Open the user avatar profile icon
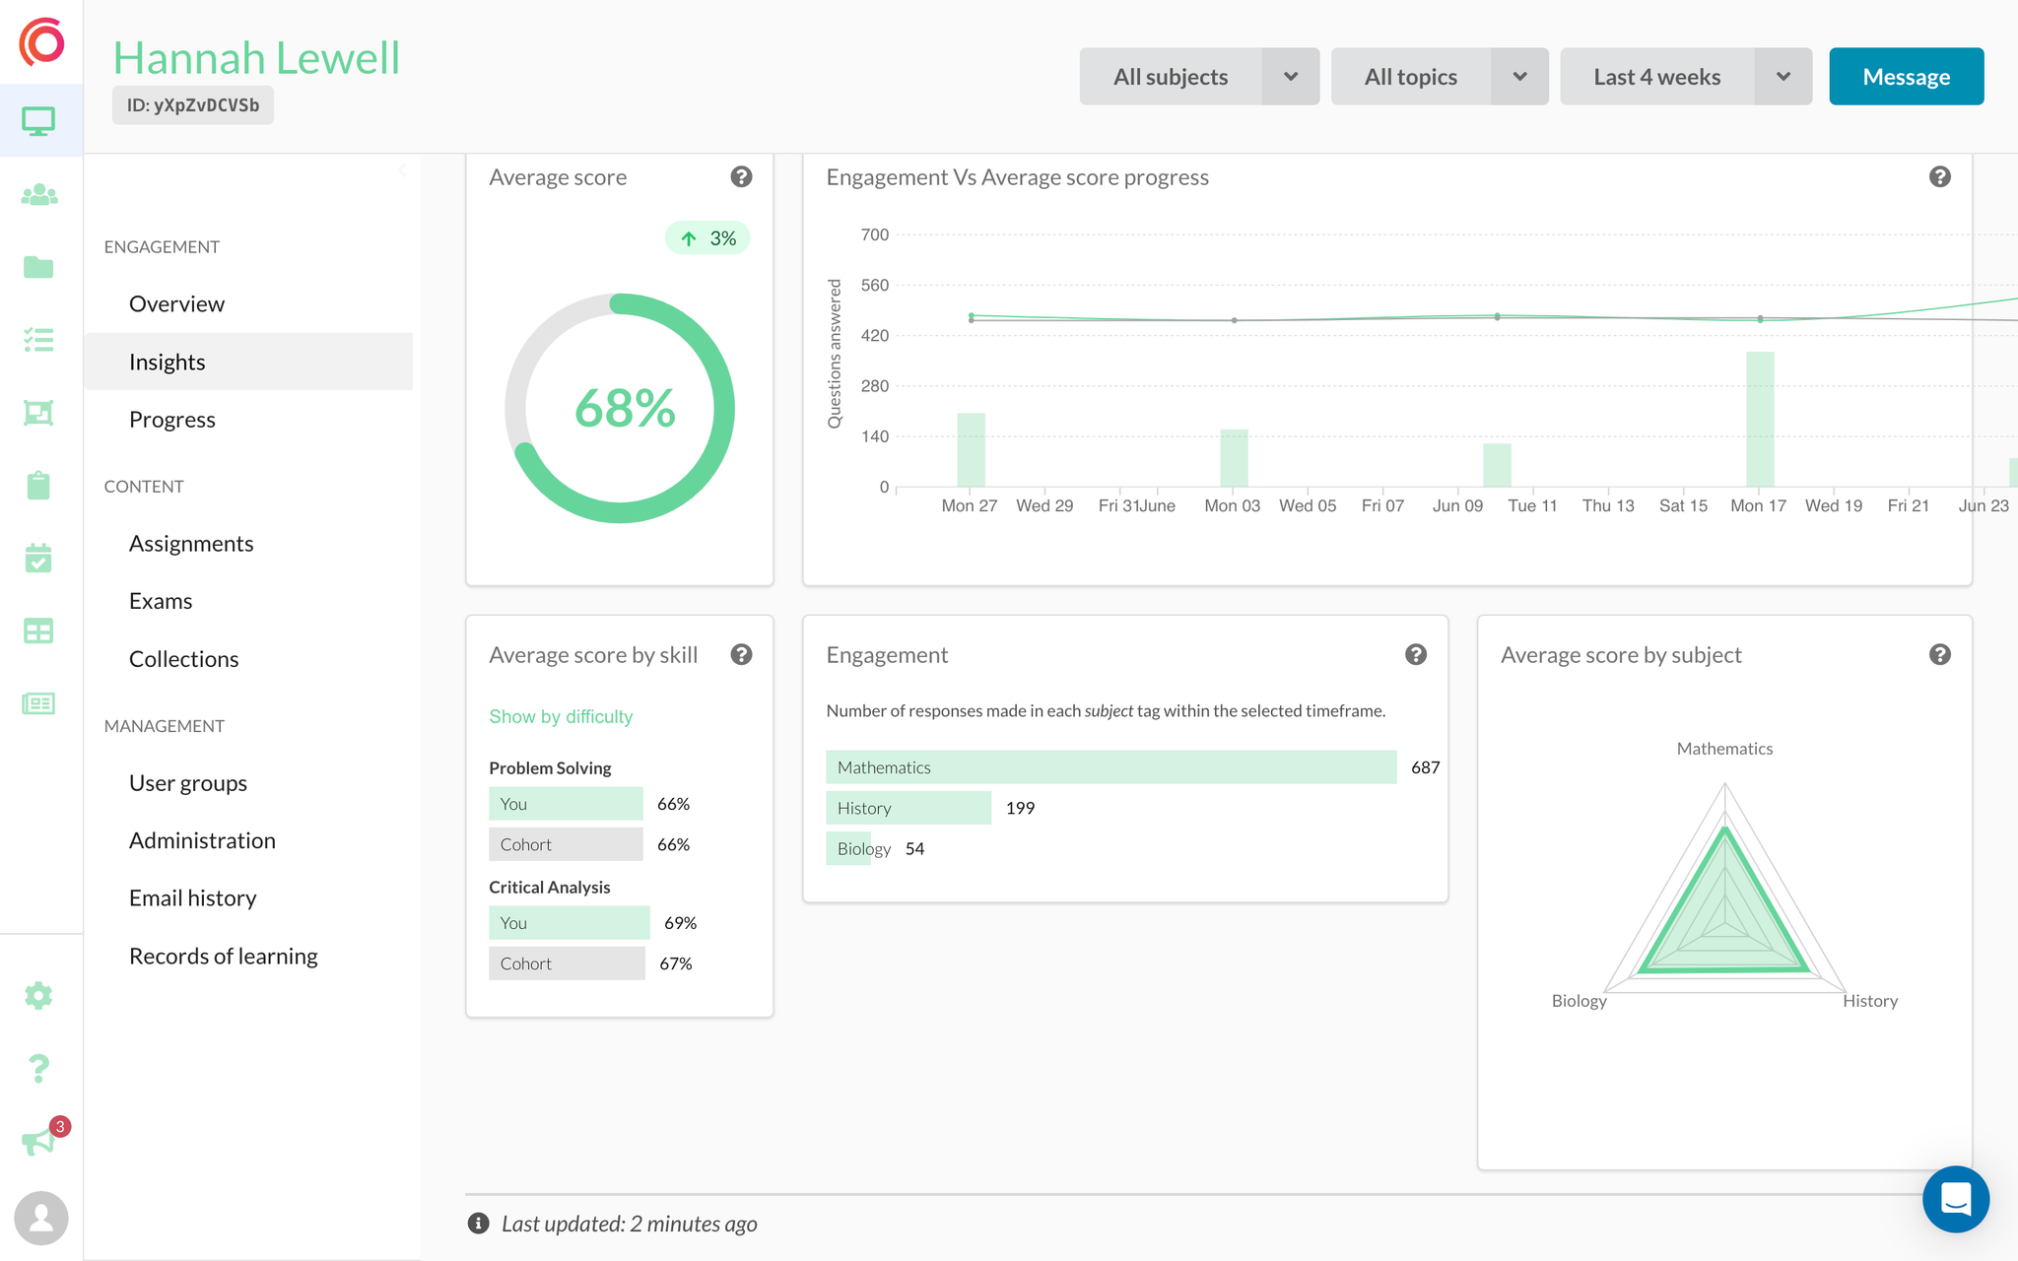2018x1261 pixels. (x=41, y=1218)
